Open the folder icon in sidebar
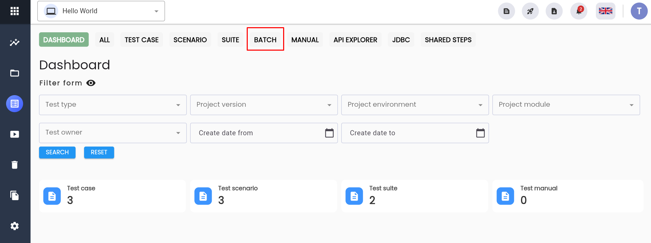651x243 pixels. click(x=15, y=73)
